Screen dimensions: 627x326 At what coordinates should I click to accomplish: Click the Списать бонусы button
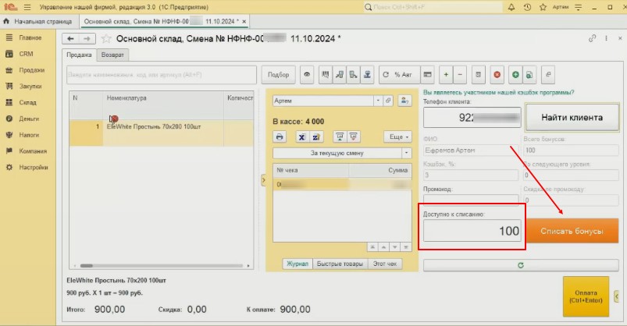click(572, 231)
